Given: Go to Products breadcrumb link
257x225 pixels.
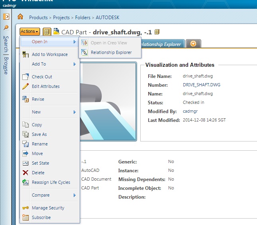Looking at the screenshot, I should (38, 18).
